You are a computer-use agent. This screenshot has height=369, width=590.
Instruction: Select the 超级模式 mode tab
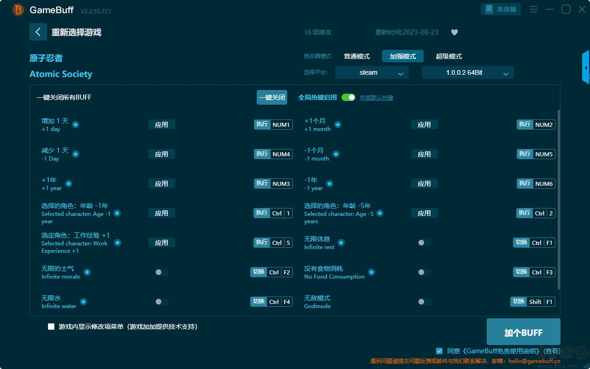[449, 56]
